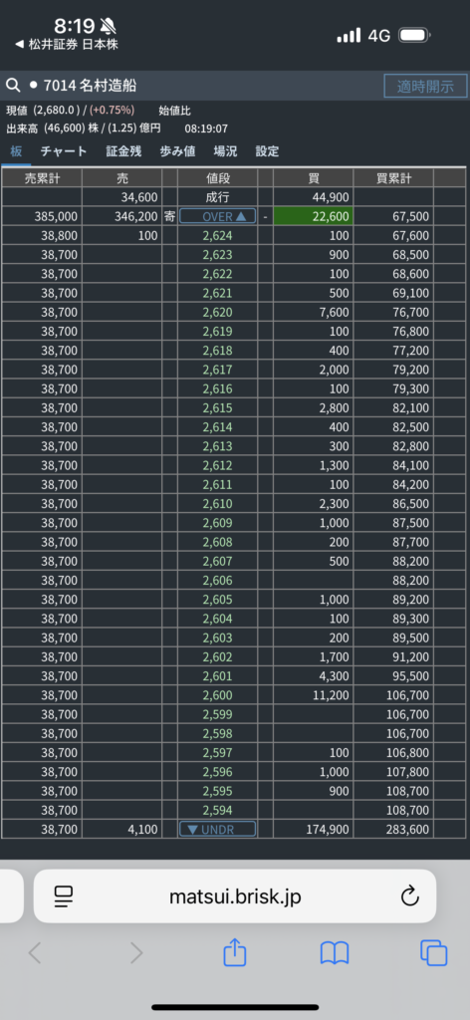Return to 松井証券 日本株 app

point(67,45)
